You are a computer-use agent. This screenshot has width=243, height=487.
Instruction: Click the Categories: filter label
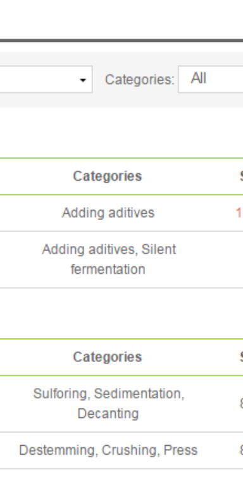click(140, 80)
